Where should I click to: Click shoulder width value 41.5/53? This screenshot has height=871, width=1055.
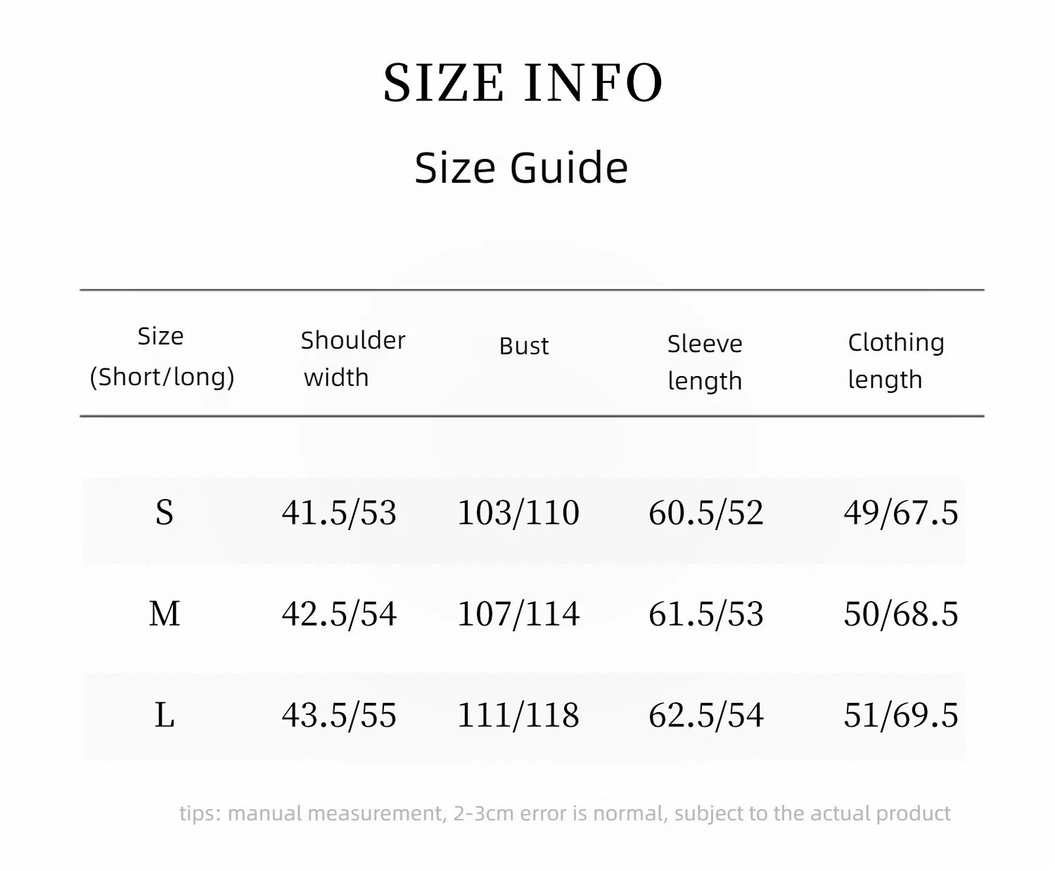339,512
